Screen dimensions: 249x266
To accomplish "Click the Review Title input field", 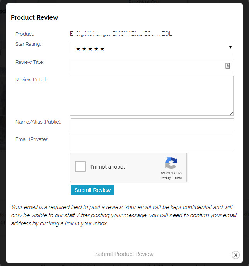I will pyautogui.click(x=147, y=66).
